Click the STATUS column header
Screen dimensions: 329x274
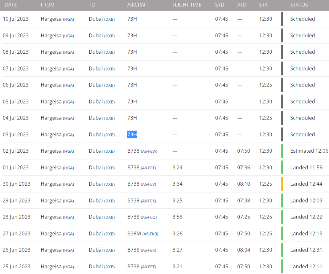pyautogui.click(x=299, y=5)
